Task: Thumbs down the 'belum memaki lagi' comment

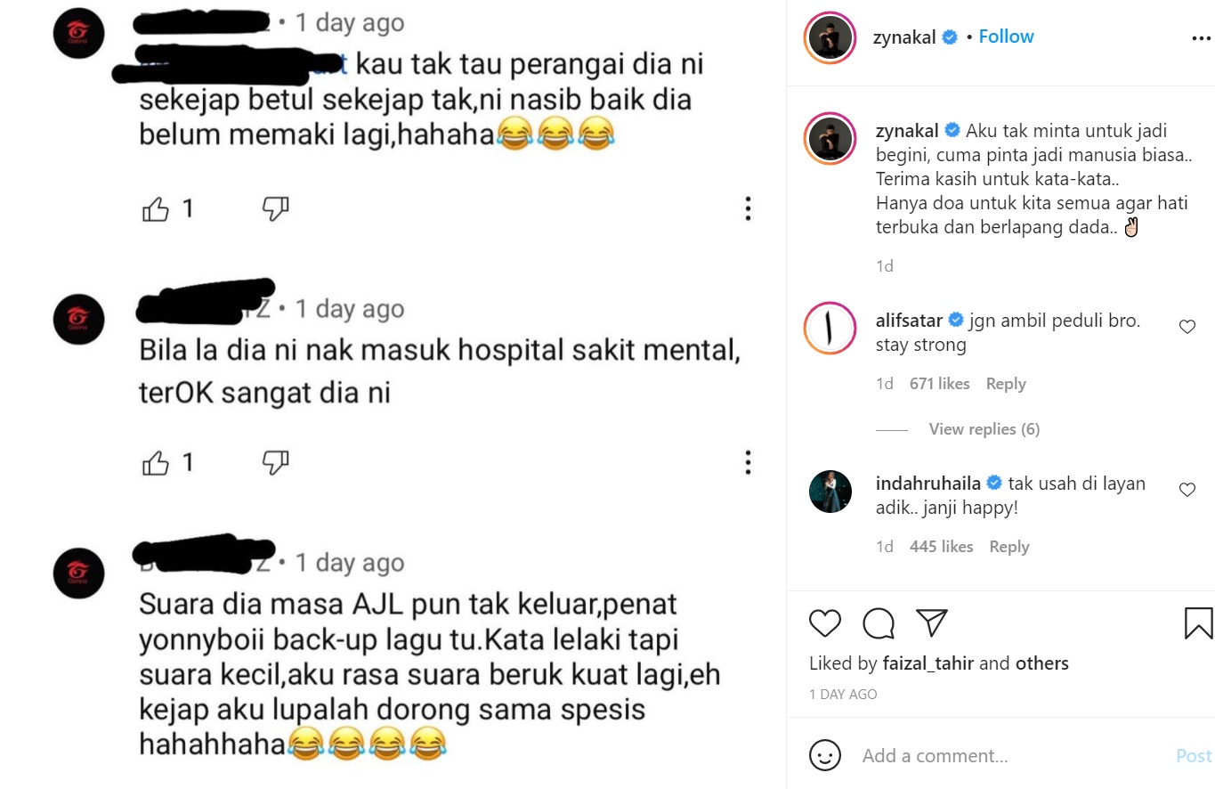Action: click(x=275, y=209)
